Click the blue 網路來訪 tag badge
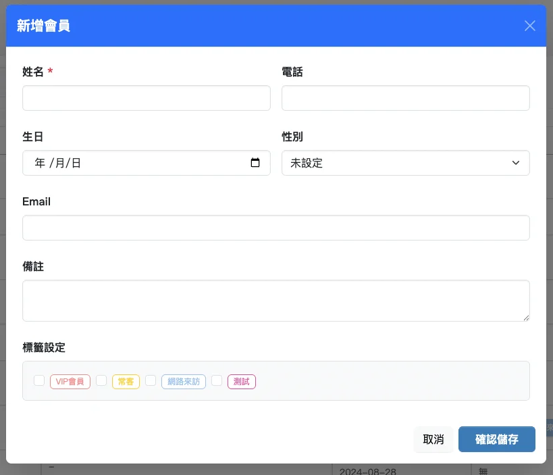Viewport: 553px width, 475px height. 184,382
